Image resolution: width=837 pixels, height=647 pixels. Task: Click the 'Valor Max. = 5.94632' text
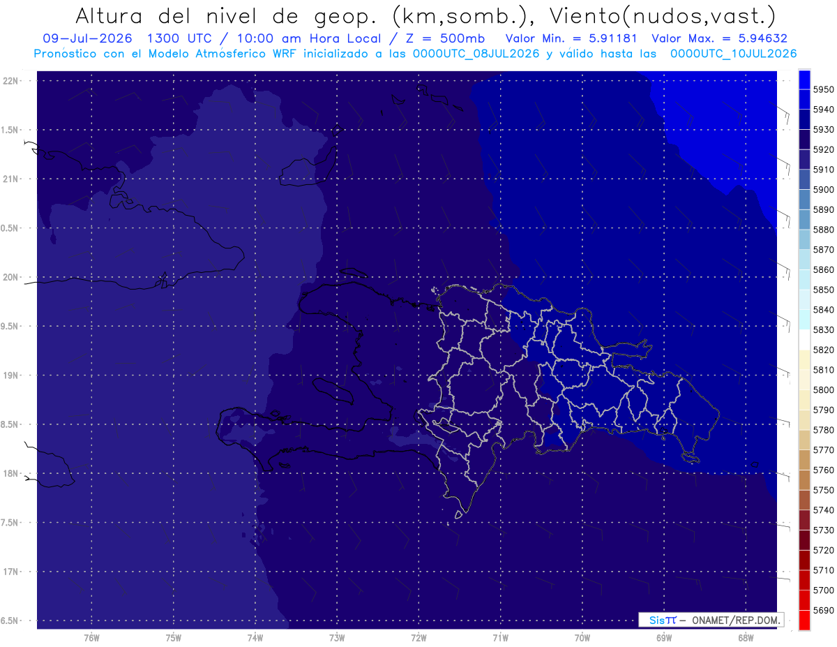coord(720,38)
